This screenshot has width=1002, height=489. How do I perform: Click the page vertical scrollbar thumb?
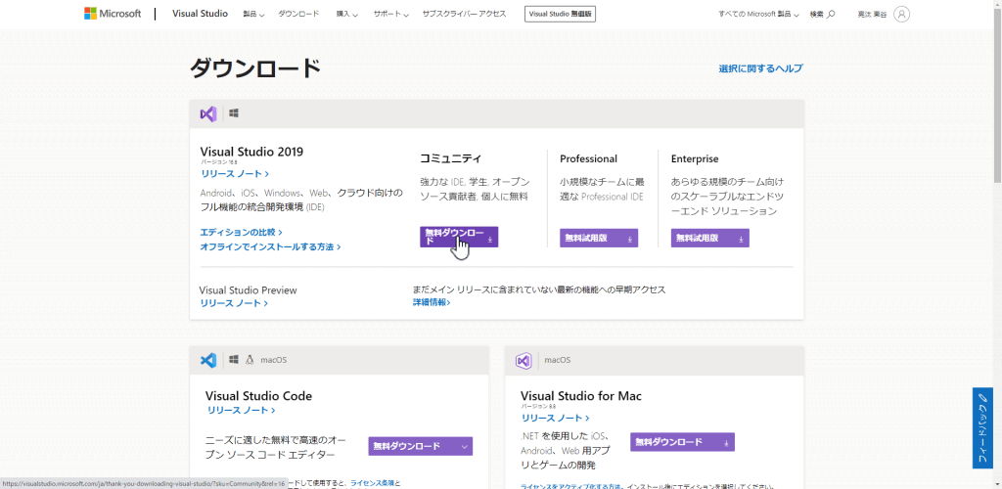pos(997,94)
